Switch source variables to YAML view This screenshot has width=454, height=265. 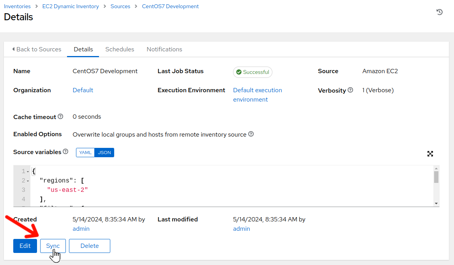point(85,153)
